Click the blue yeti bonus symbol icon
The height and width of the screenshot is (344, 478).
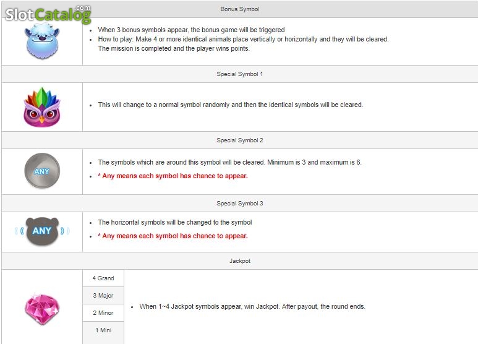click(42, 41)
